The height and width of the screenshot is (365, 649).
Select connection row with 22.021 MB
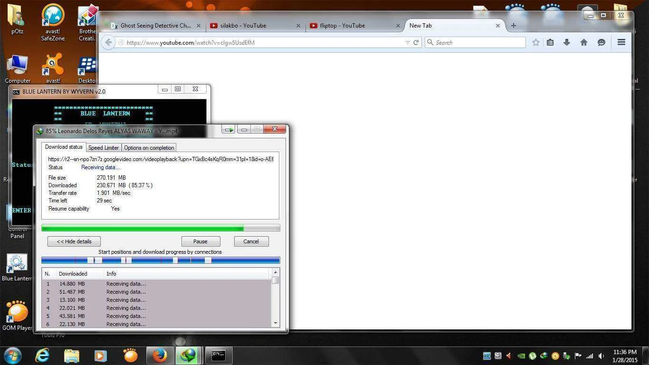tap(156, 308)
